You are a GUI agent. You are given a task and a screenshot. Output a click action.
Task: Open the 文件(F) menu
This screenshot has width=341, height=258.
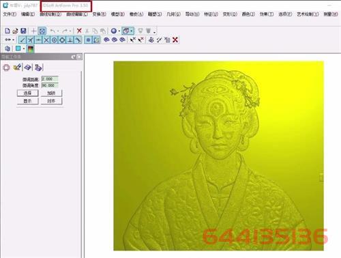pyautogui.click(x=10, y=14)
